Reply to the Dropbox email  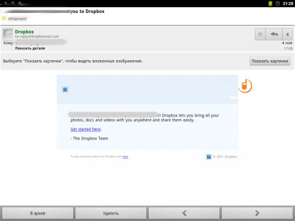coord(274,34)
